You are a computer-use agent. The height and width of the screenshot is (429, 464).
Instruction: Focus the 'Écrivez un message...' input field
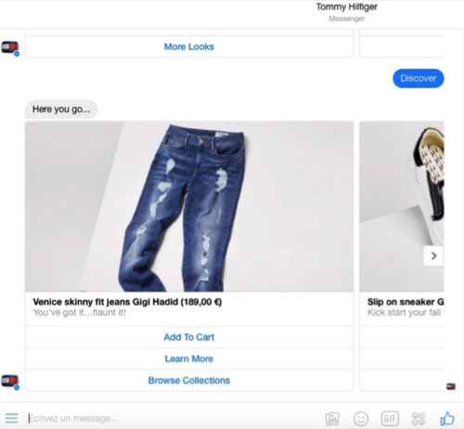(x=174, y=419)
